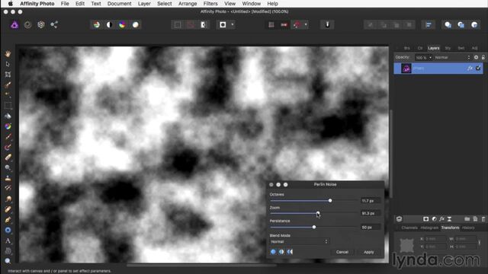The width and height of the screenshot is (488, 274).
Task: Apply Auto Contrast half-circle icon
Action: click(x=109, y=25)
